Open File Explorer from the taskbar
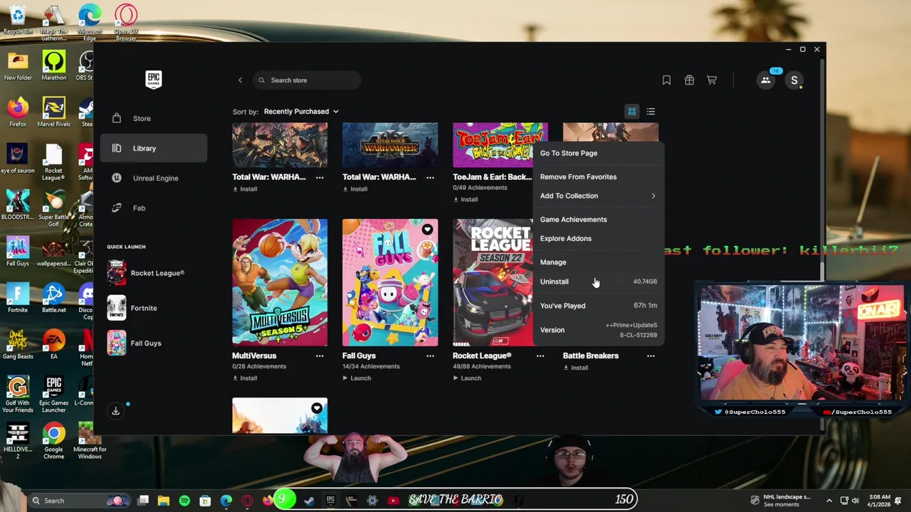The image size is (911, 512). [x=164, y=501]
